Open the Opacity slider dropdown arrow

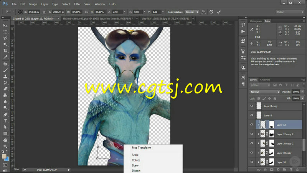click(302, 92)
